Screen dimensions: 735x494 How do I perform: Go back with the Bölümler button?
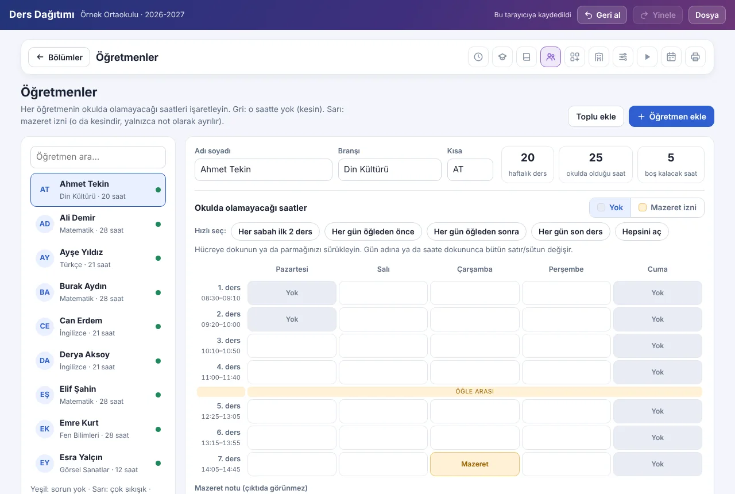click(59, 57)
